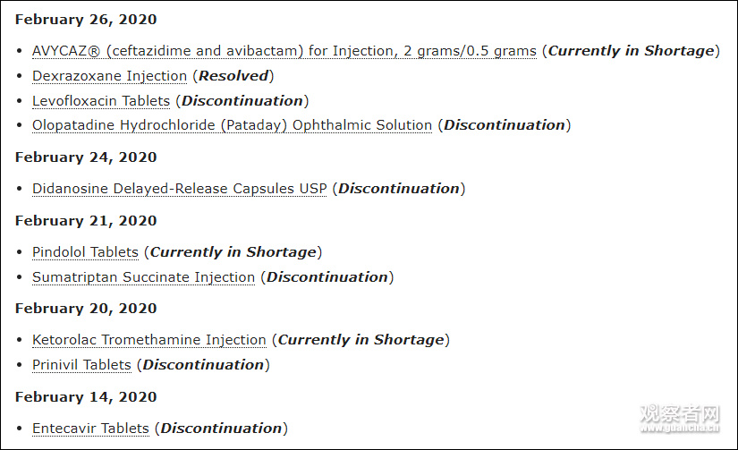Open the Levofloxacin Tablets link

[x=101, y=101]
